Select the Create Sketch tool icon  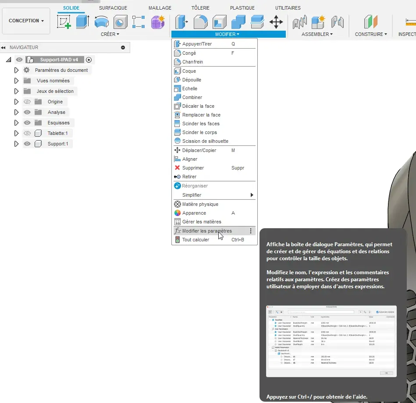pyautogui.click(x=64, y=22)
